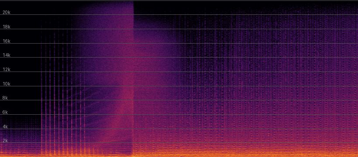The width and height of the screenshot is (358, 157).
Task: Click the 4k frequency label
Action: pos(5,126)
